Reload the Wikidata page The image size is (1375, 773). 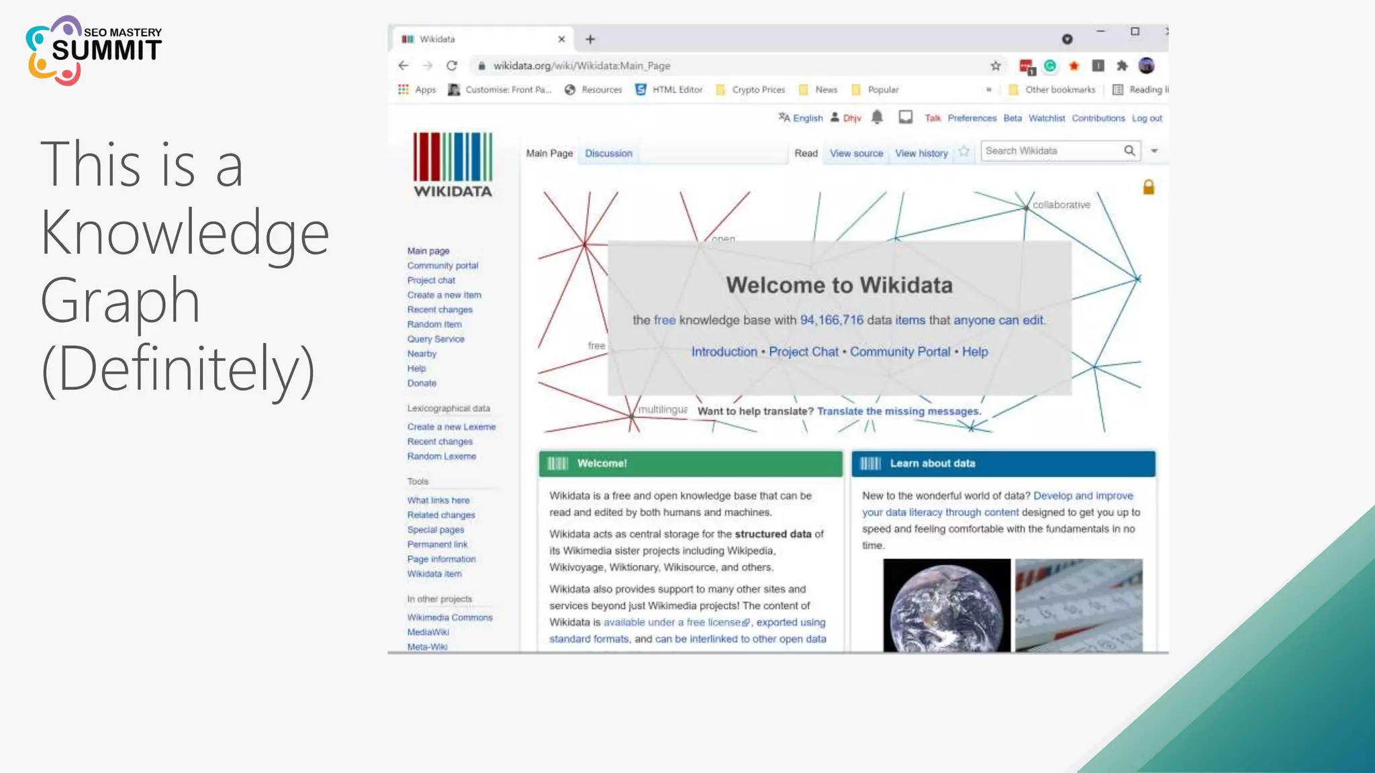point(452,66)
